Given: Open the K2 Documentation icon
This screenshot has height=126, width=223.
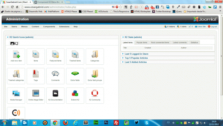Looking at the screenshot, I should (55, 95).
